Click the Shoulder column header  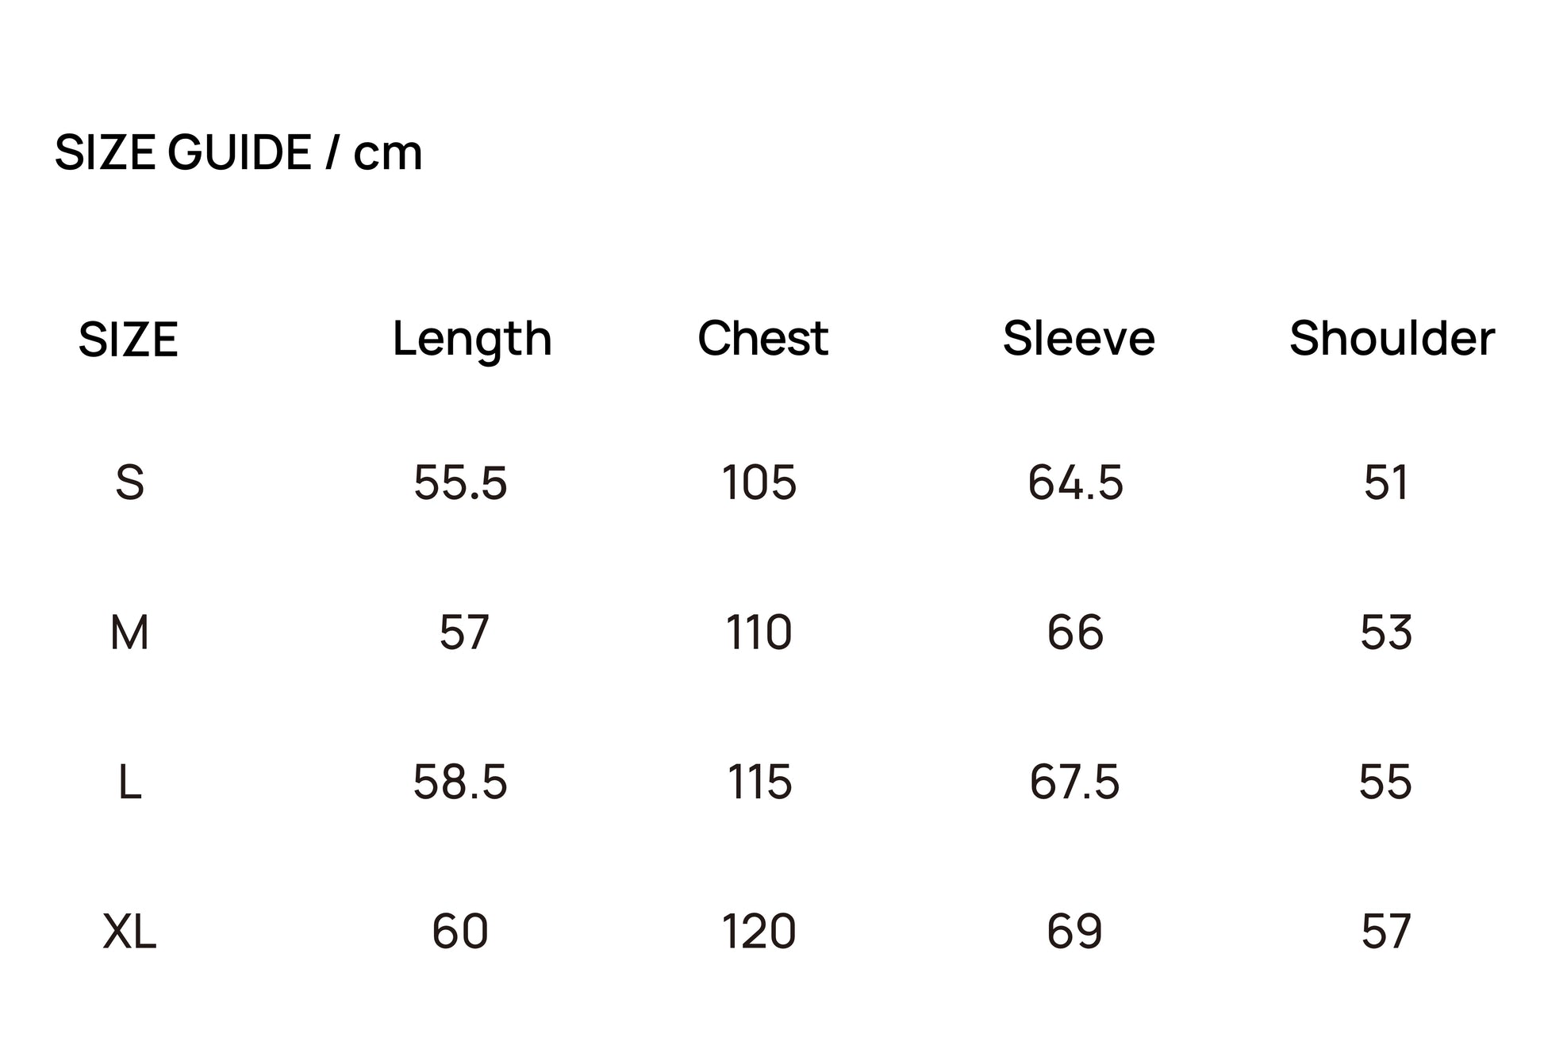pyautogui.click(x=1392, y=339)
